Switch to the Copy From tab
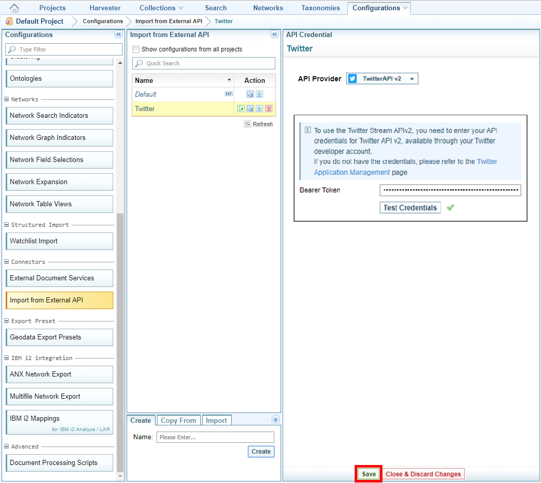Image resolution: width=541 pixels, height=483 pixels. [178, 420]
